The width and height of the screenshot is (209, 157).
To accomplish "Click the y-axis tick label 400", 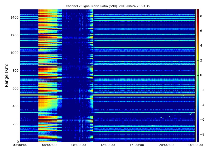I will click(15, 106).
